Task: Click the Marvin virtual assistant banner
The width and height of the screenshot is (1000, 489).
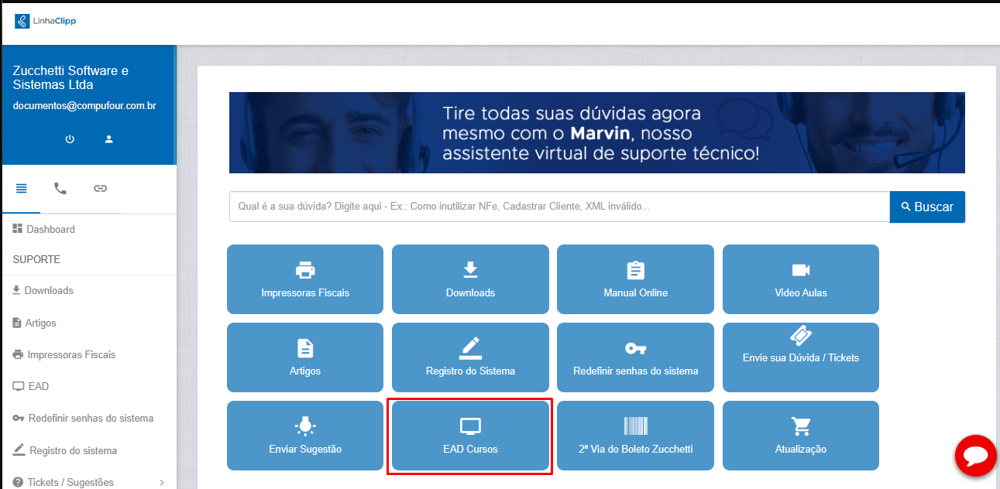Action: [596, 133]
